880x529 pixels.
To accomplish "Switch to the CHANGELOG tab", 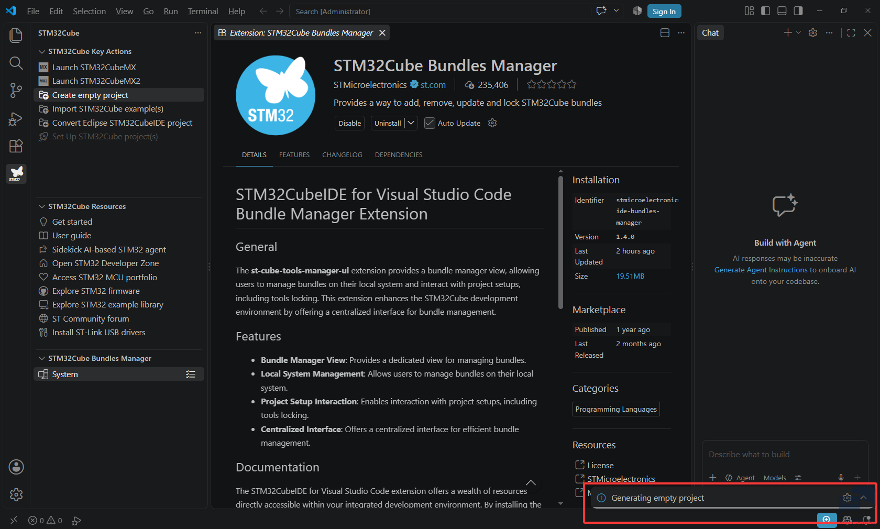I will coord(342,155).
